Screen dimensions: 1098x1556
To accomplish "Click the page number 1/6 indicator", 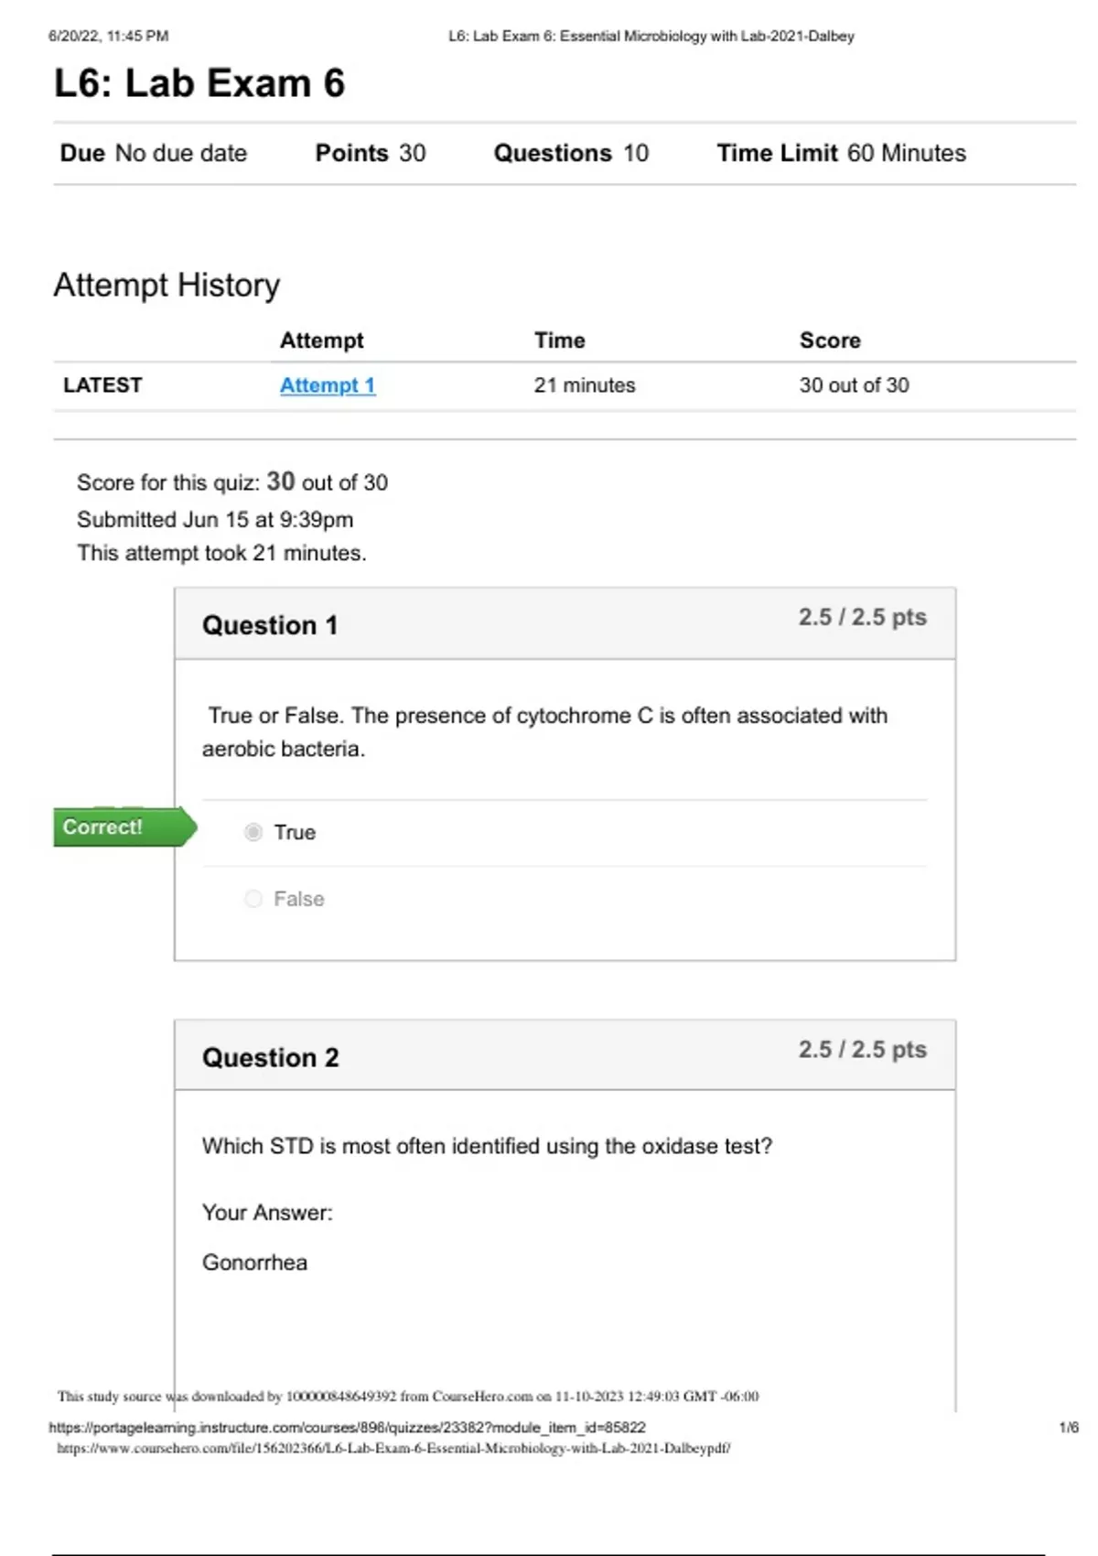I will coord(1069,1427).
